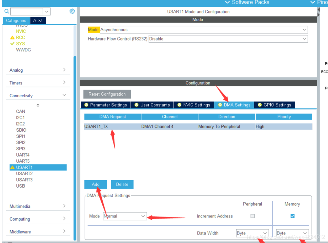Open the DMA Mode Normal dropdown
The height and width of the screenshot is (243, 328).
click(x=125, y=216)
